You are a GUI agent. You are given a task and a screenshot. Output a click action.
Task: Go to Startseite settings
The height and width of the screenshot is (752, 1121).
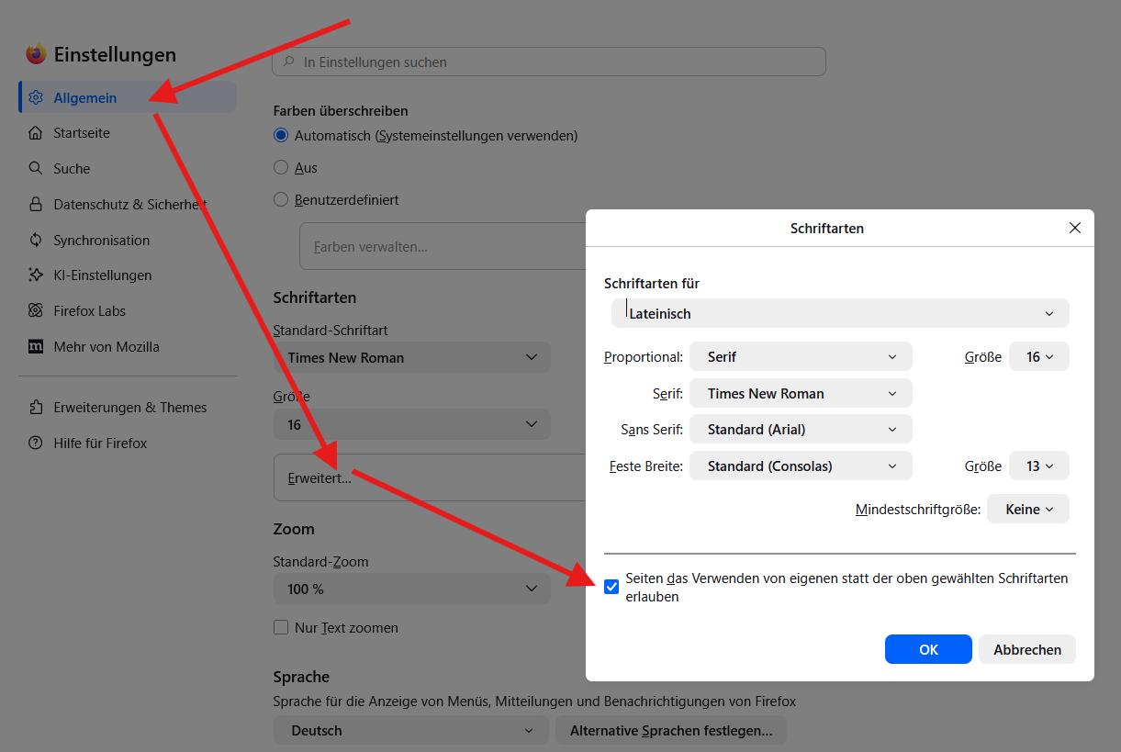(128, 133)
